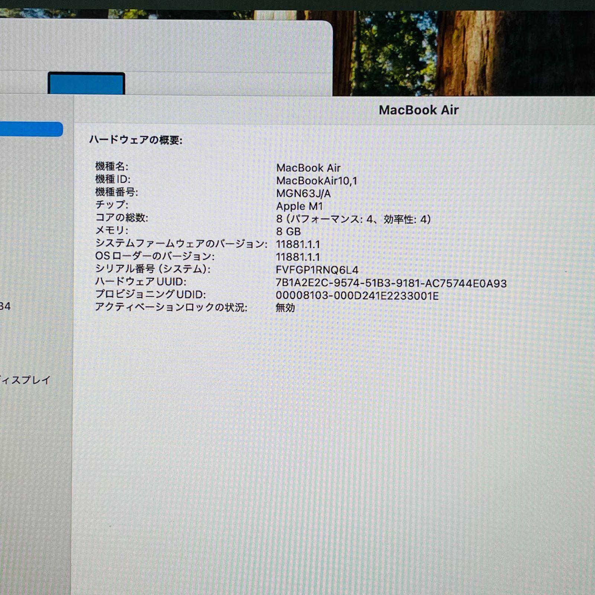Select the highlighted blue sidebar row
Screen dimensions: 595x595
coord(31,129)
